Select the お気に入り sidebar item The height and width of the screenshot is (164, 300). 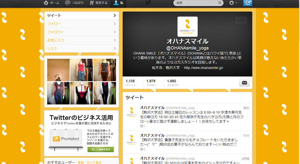pyautogui.click(x=81, y=40)
